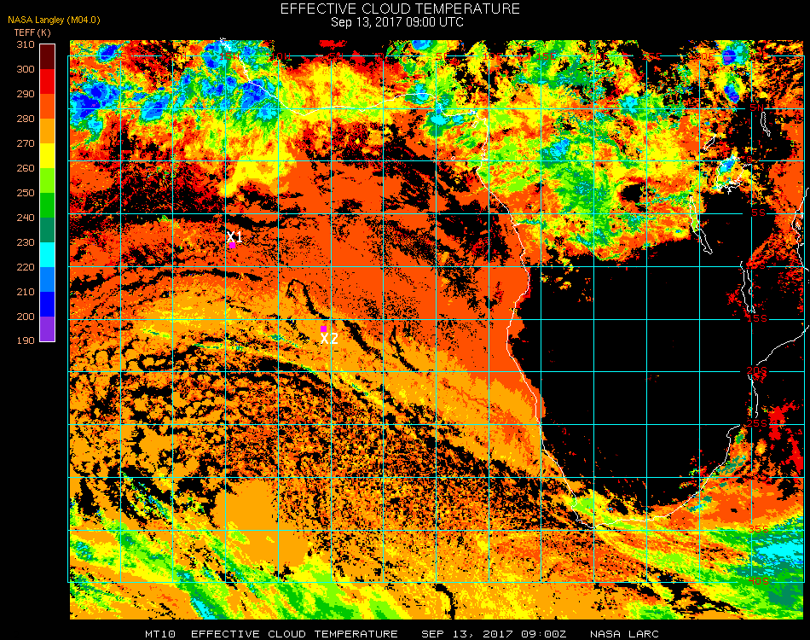
Task: Click the 15S latitude label
Action: coord(757,318)
